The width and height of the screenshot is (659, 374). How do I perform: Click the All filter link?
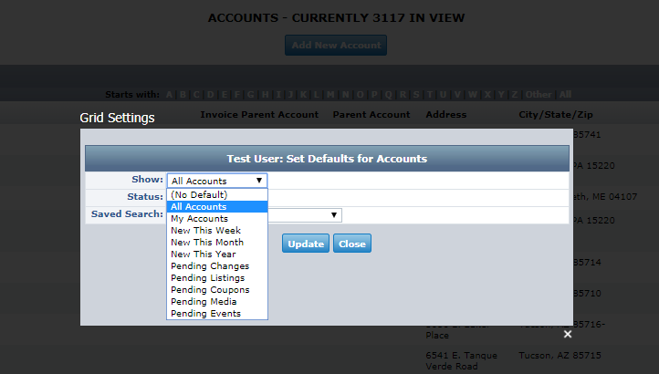(565, 95)
